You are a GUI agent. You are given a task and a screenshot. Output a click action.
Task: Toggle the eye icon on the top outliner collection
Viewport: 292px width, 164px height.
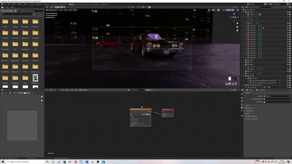(x=287, y=12)
